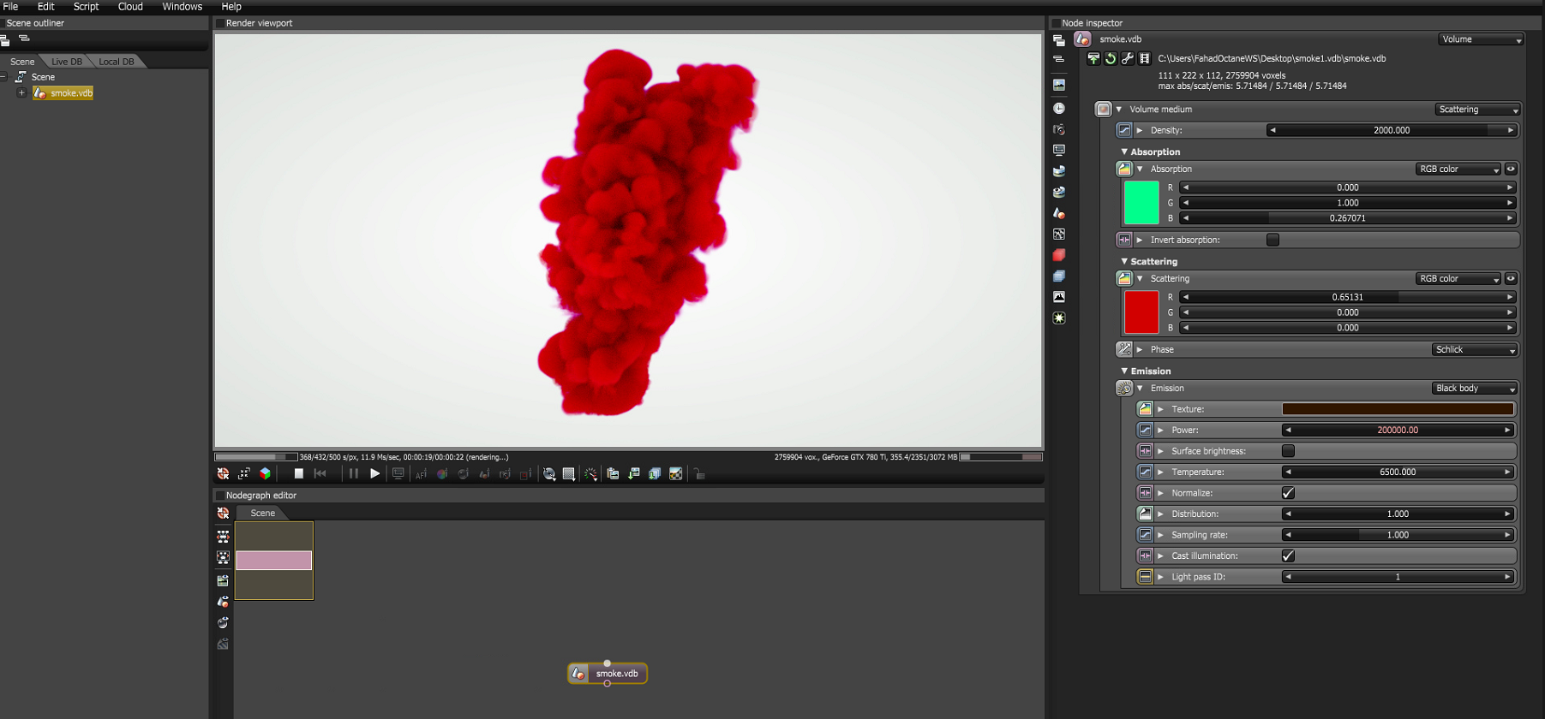1545x719 pixels.
Task: Open the Scattering medium type dropdown
Action: tap(1477, 110)
